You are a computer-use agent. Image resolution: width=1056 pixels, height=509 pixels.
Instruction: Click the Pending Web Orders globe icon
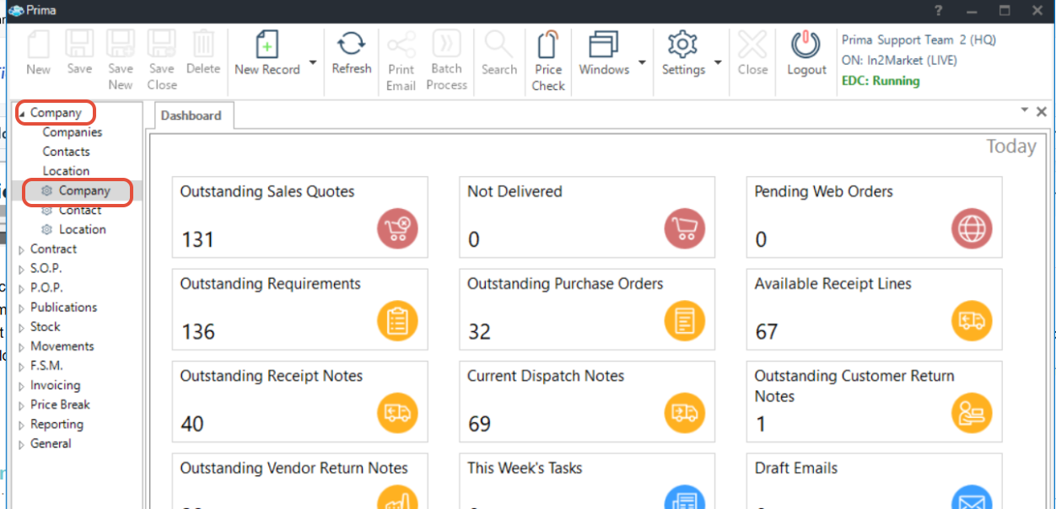[x=972, y=228]
